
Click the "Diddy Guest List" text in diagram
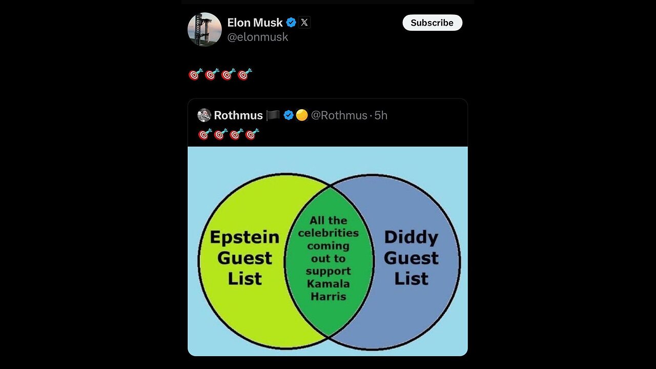pyautogui.click(x=411, y=258)
